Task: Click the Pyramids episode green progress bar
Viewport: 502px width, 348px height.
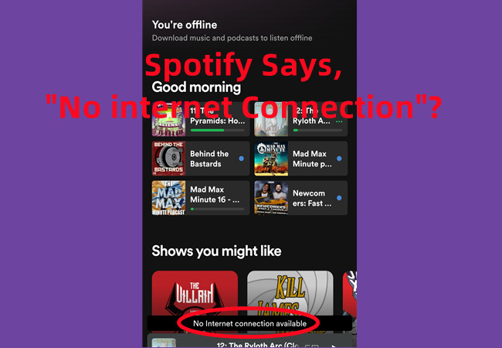Action: click(217, 130)
